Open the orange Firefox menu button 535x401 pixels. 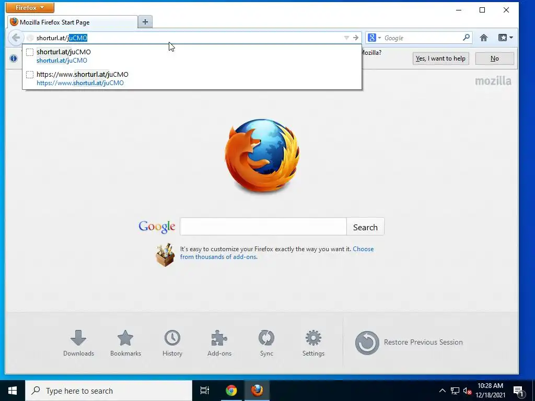[30, 7]
